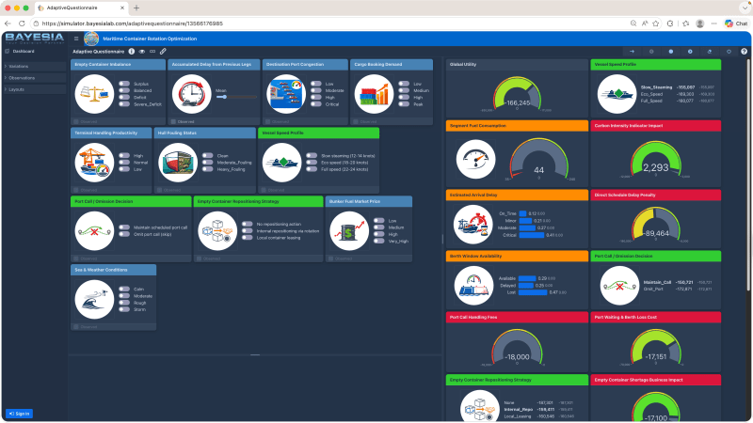Click the Carbon Intensity Indicator Impact gauge
This screenshot has height=423, width=753.
655,159
